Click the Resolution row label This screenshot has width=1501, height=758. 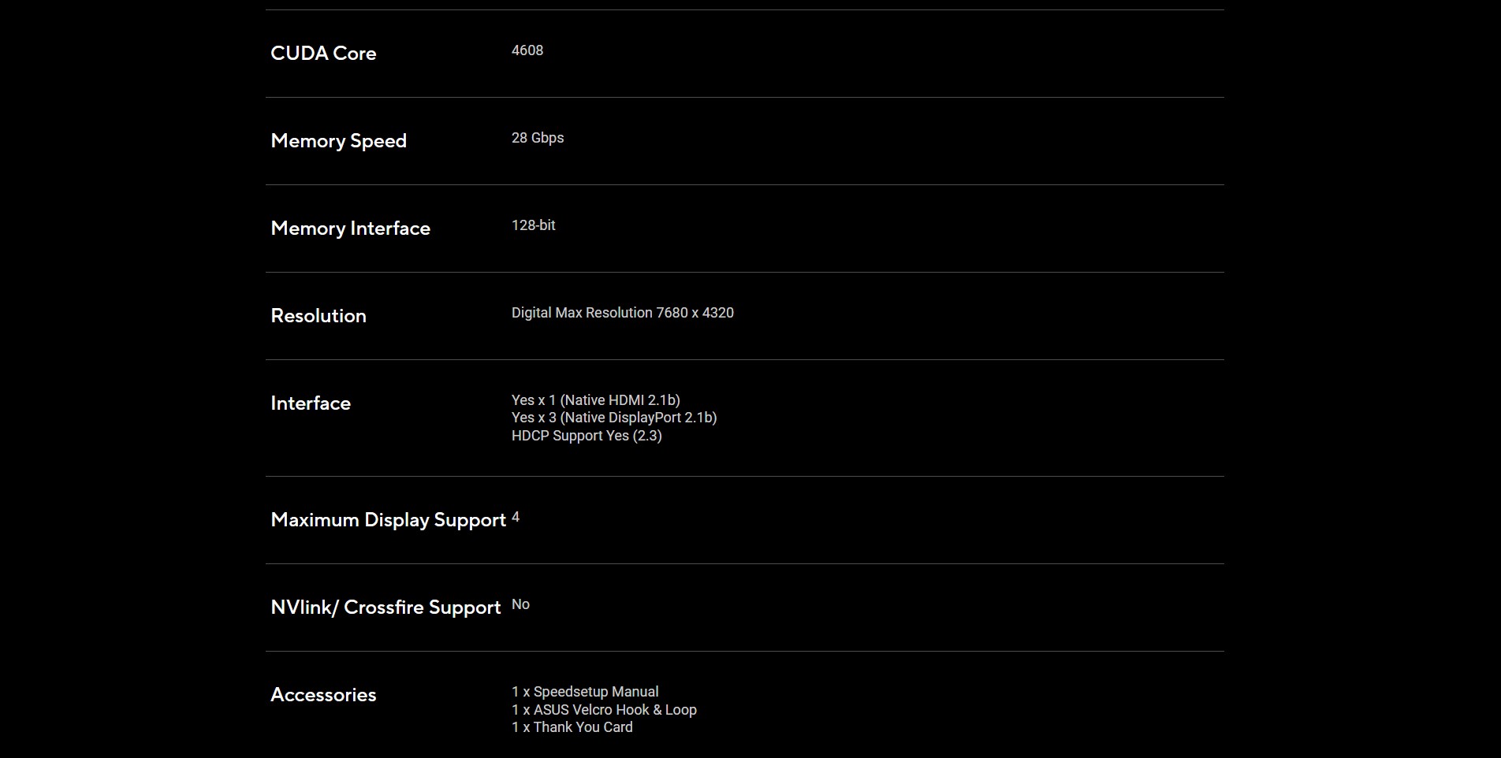[x=318, y=316]
